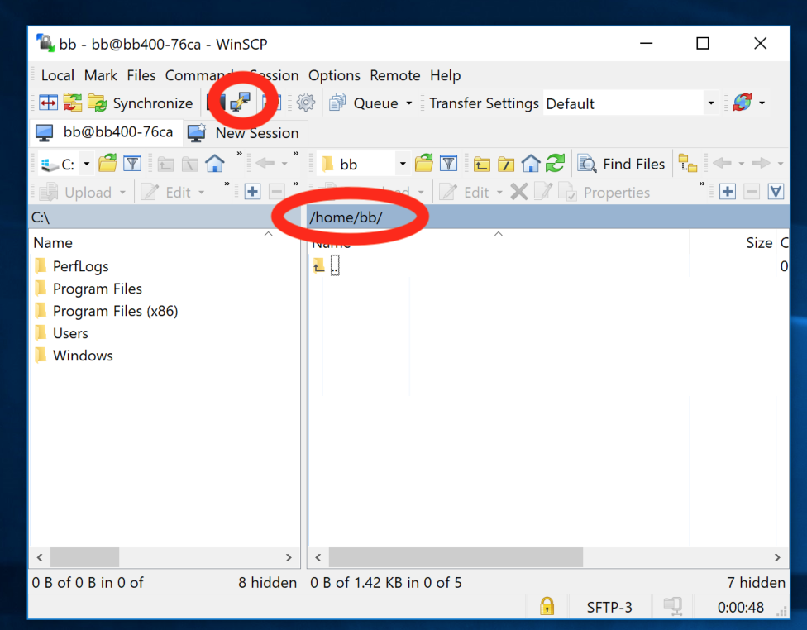Open PuTTY session icon in toolbar
This screenshot has height=630, width=807.
241,103
